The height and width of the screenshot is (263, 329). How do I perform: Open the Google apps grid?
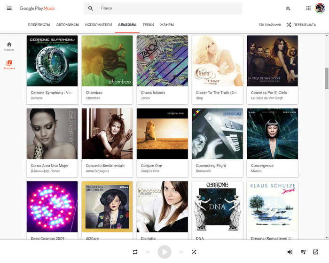coord(308,8)
